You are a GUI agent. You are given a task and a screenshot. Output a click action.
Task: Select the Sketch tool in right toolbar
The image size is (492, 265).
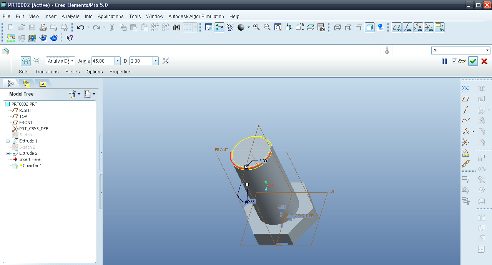click(465, 88)
